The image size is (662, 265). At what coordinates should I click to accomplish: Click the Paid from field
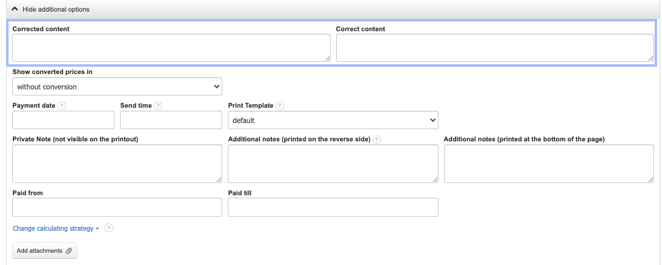pos(117,207)
